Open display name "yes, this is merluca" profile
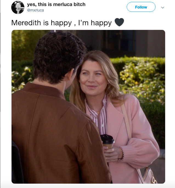 coord(50,4)
